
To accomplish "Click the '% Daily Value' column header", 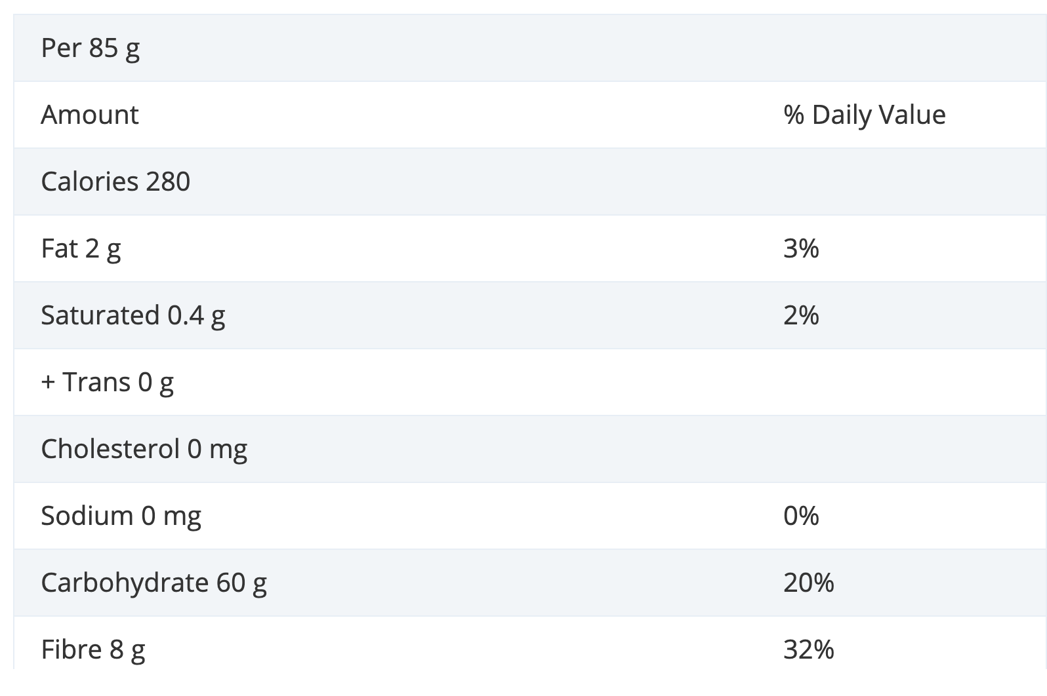I will (x=864, y=115).
